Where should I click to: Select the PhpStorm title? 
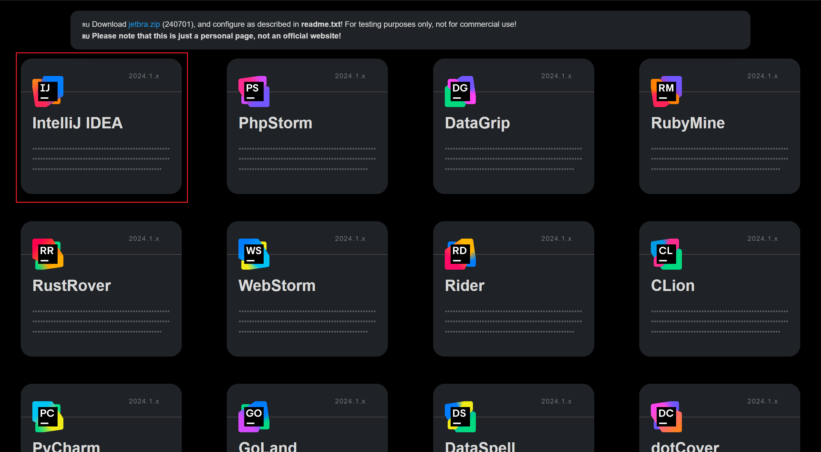(x=275, y=123)
